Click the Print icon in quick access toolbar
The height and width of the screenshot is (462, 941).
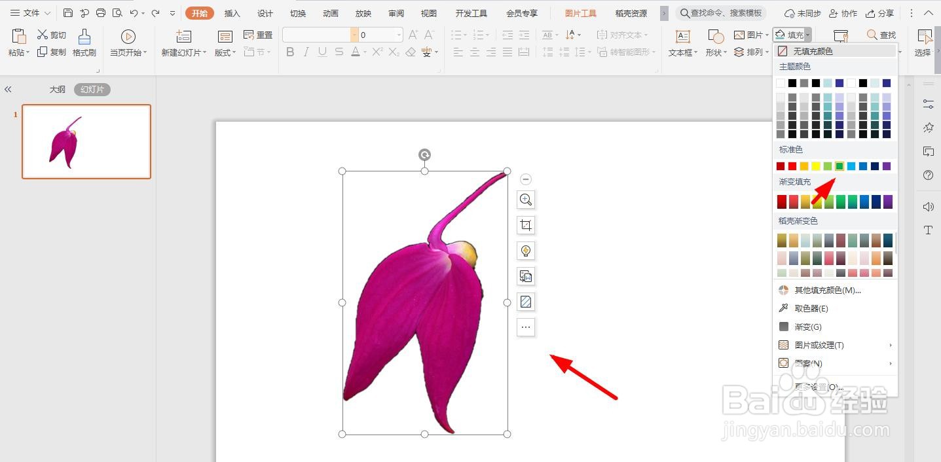(100, 13)
